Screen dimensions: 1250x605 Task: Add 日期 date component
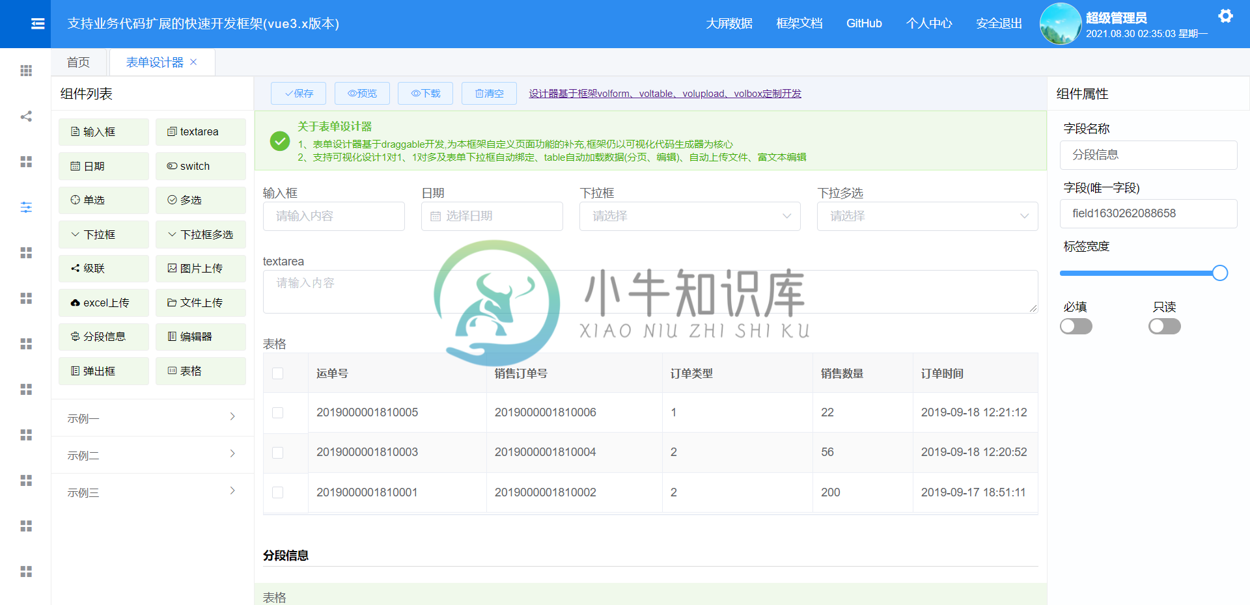coord(104,167)
